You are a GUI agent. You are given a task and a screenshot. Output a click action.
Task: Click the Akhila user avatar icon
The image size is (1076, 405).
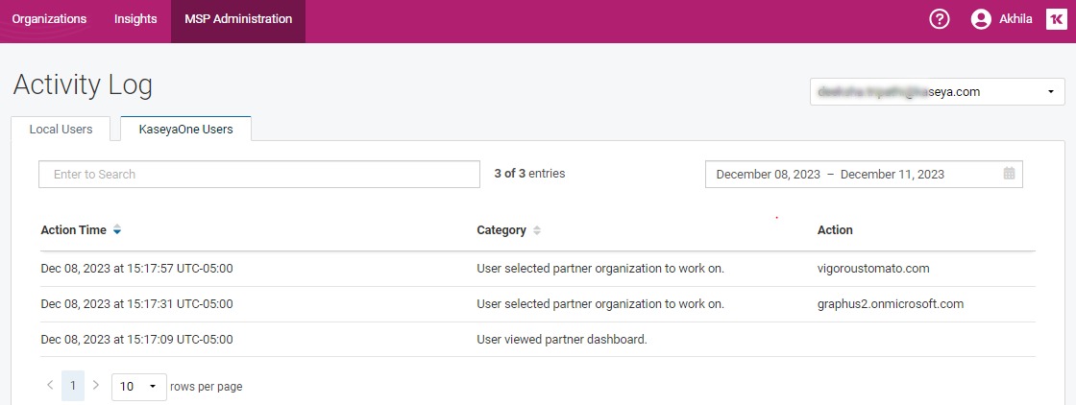coord(981,19)
